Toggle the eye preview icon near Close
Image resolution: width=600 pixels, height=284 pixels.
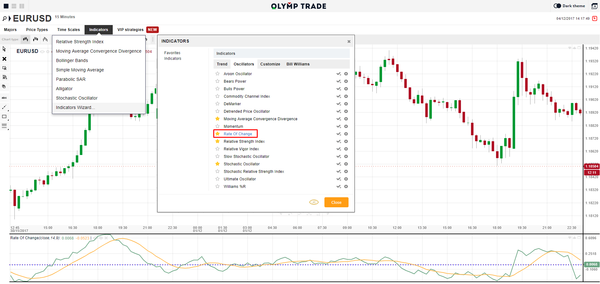pos(314,202)
